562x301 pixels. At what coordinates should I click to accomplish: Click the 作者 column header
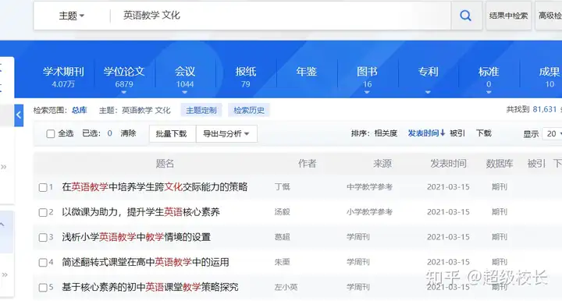click(308, 164)
